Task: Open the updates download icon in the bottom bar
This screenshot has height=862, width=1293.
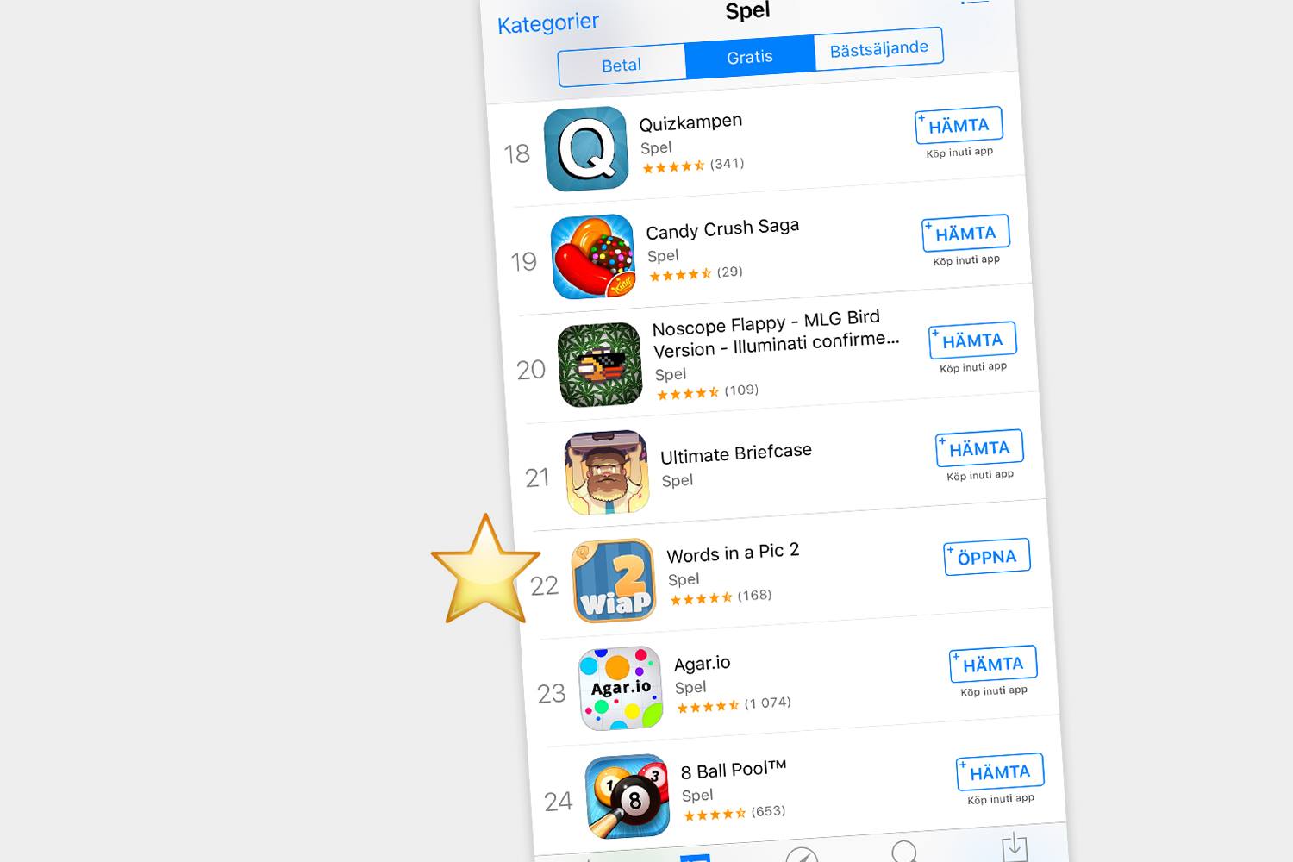Action: pyautogui.click(x=1015, y=846)
